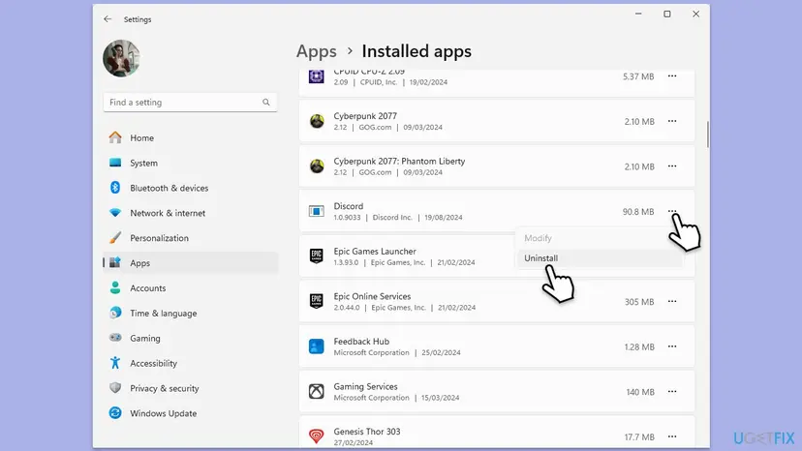The width and height of the screenshot is (802, 451).
Task: Click the Gaming Services Xbox icon
Action: click(x=317, y=391)
